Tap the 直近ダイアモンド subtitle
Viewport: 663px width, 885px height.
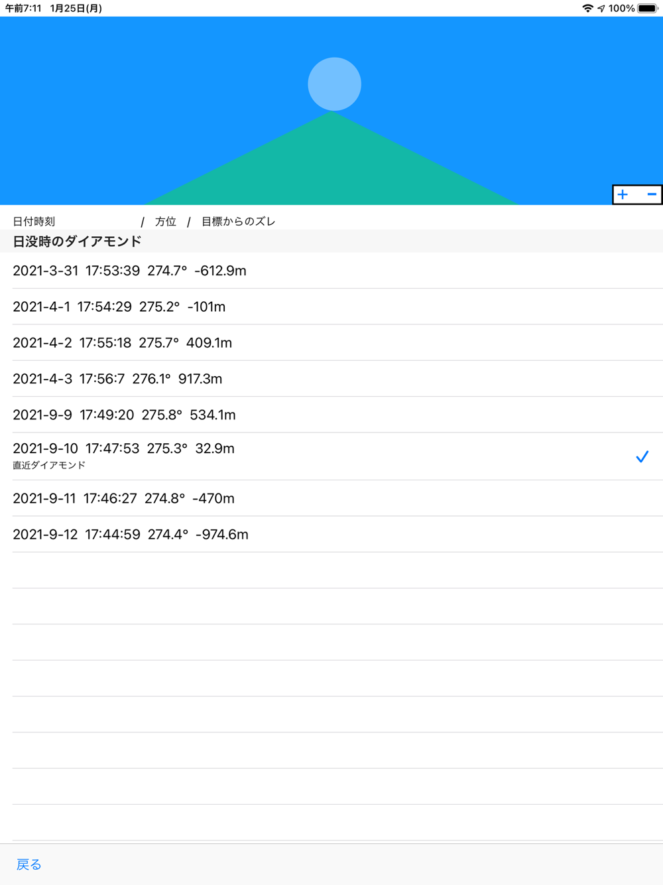(49, 465)
